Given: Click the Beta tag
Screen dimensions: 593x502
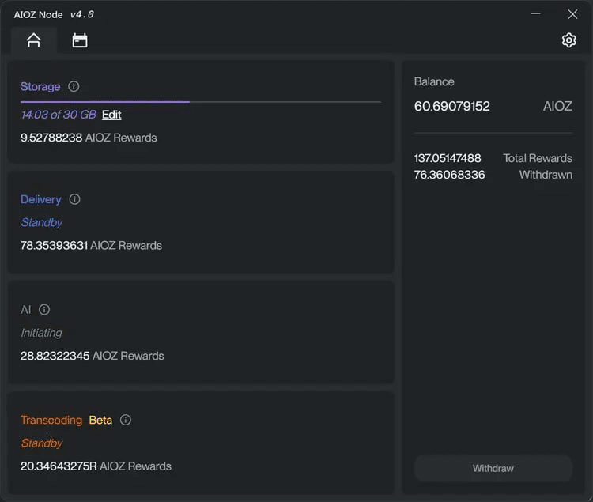Looking at the screenshot, I should pos(100,420).
